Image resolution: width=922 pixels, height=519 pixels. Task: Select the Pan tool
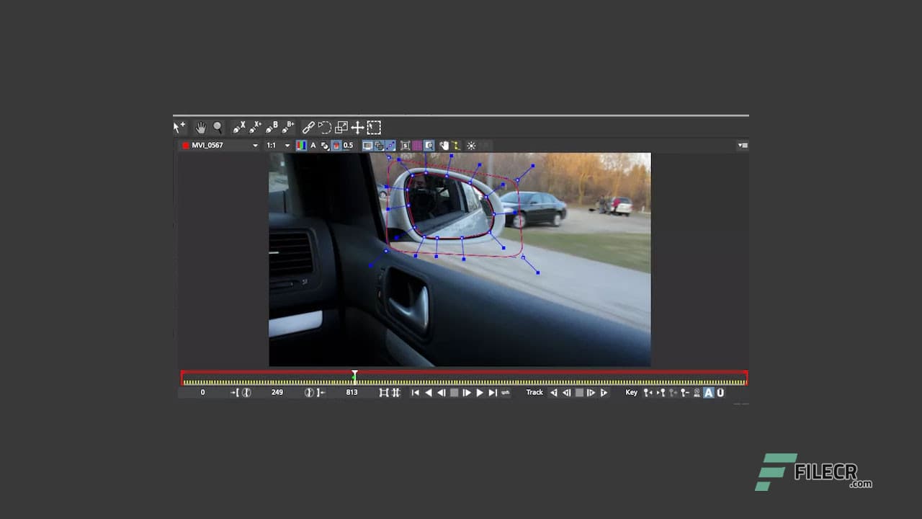[x=200, y=128]
